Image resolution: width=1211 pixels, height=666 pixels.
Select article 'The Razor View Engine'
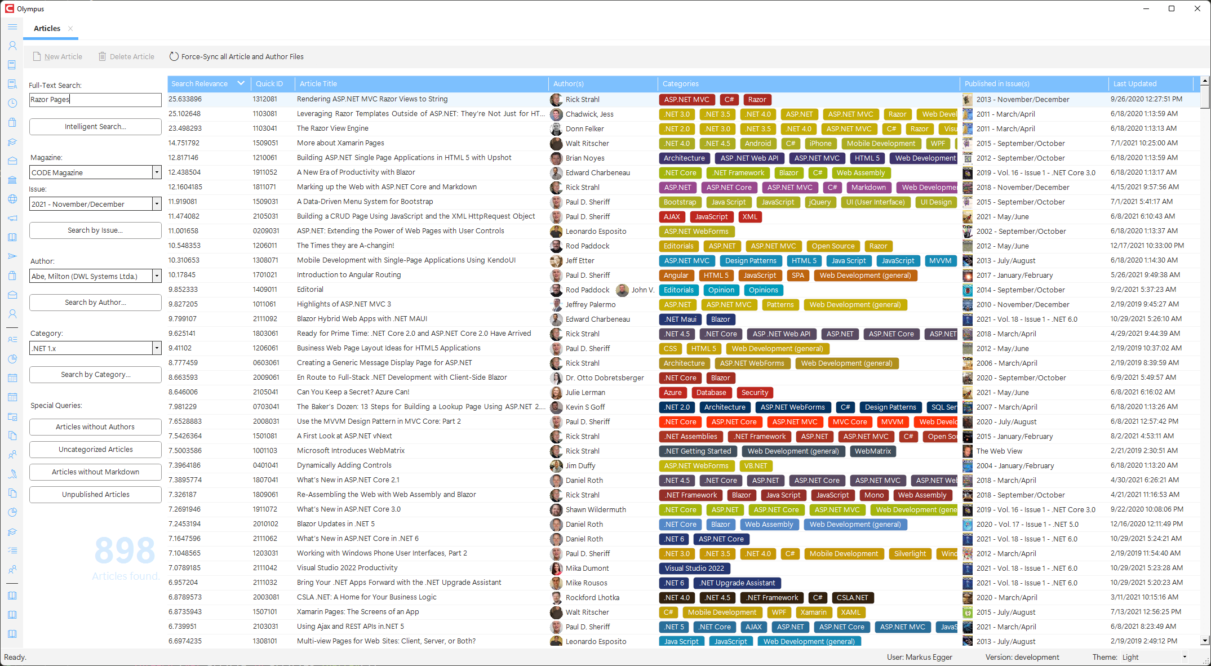[332, 128]
